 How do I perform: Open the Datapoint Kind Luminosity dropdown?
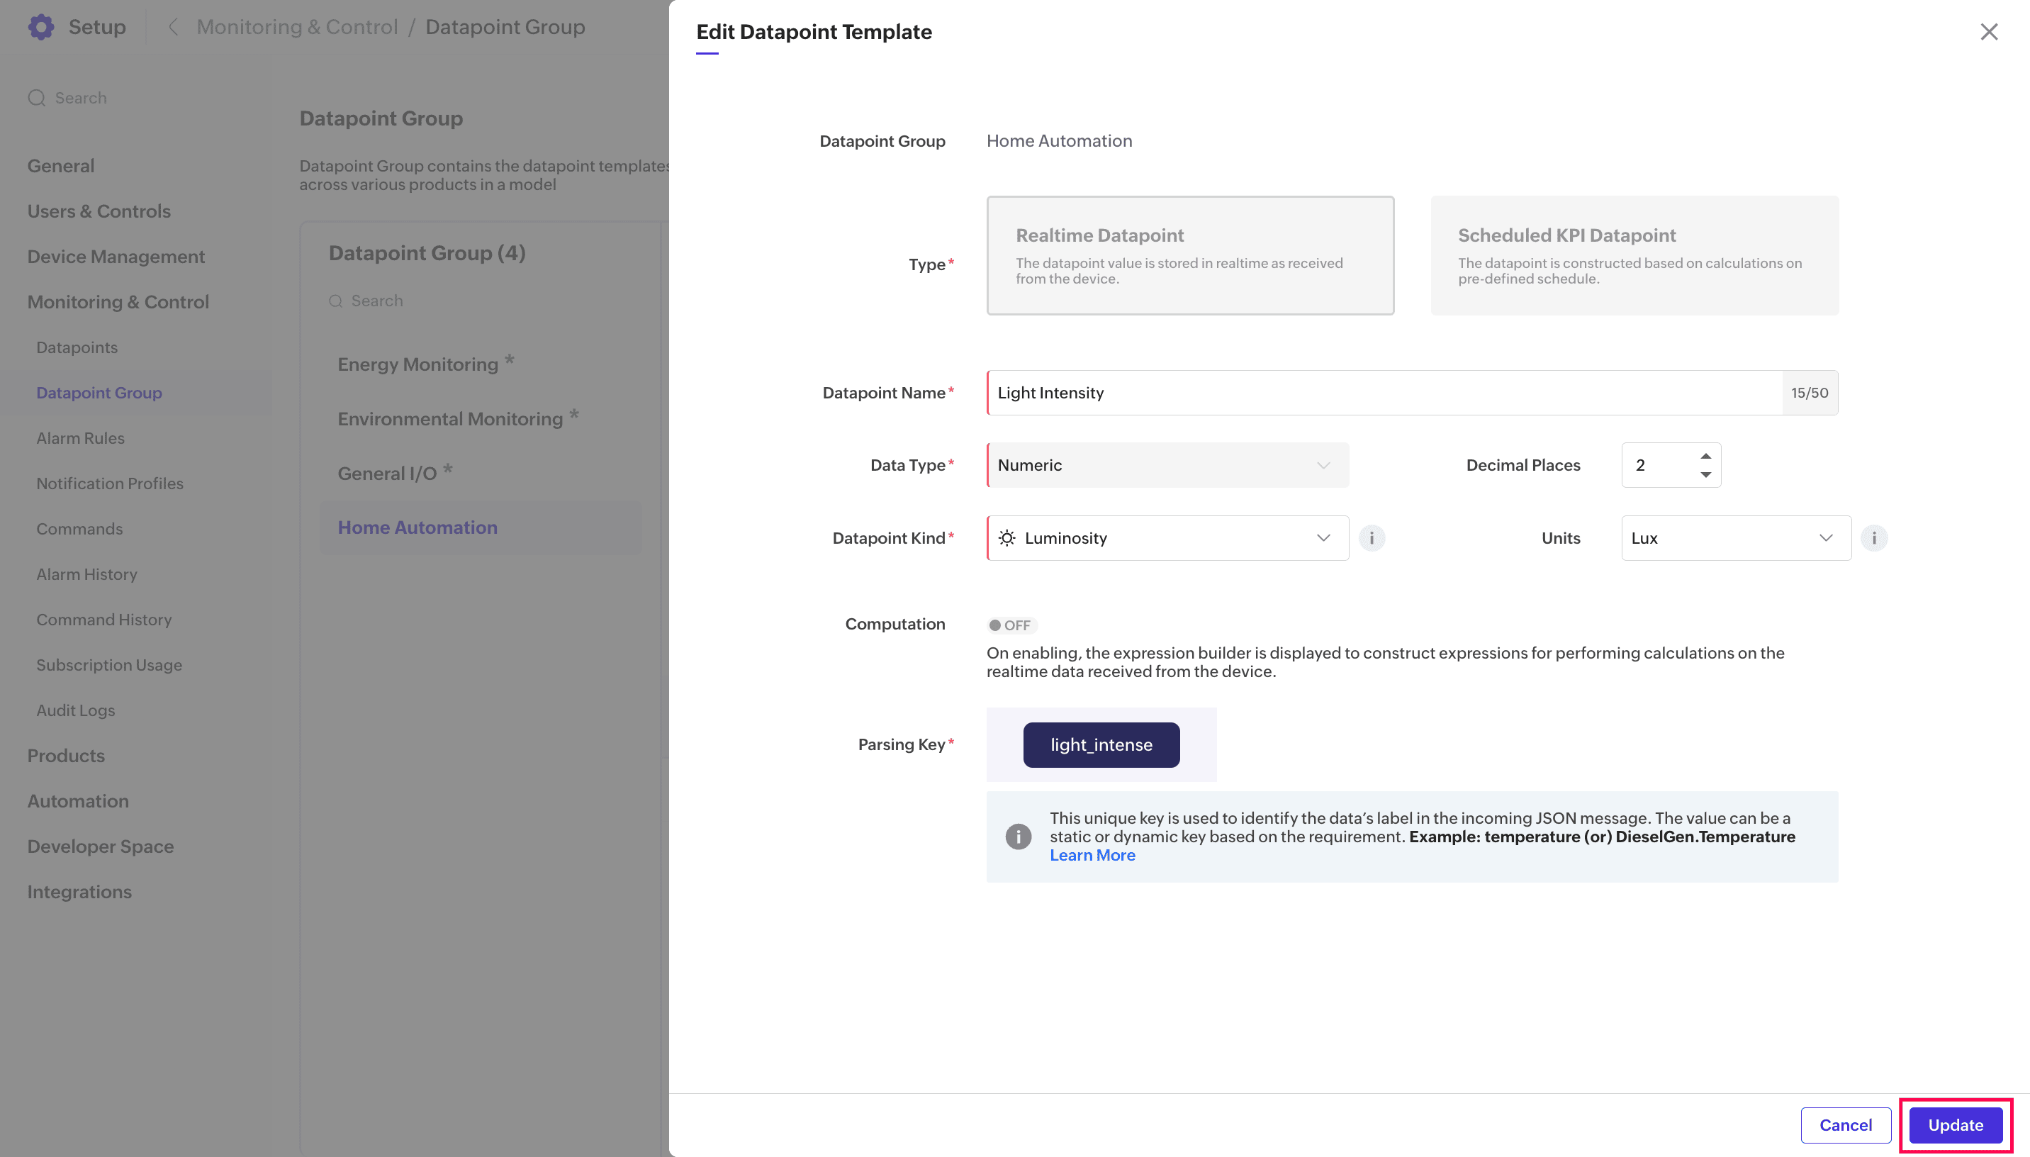(x=1167, y=538)
